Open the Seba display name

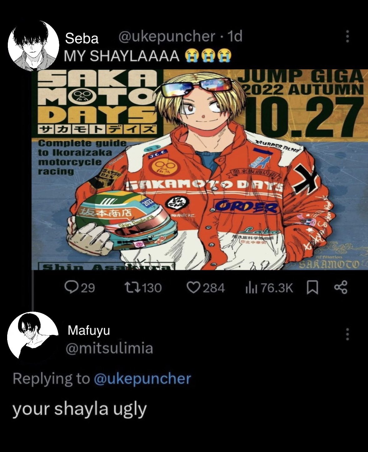tap(82, 38)
